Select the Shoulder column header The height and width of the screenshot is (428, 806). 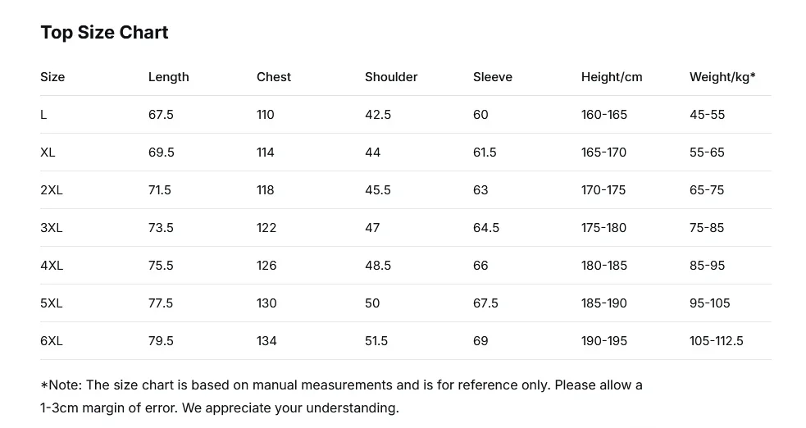(391, 77)
